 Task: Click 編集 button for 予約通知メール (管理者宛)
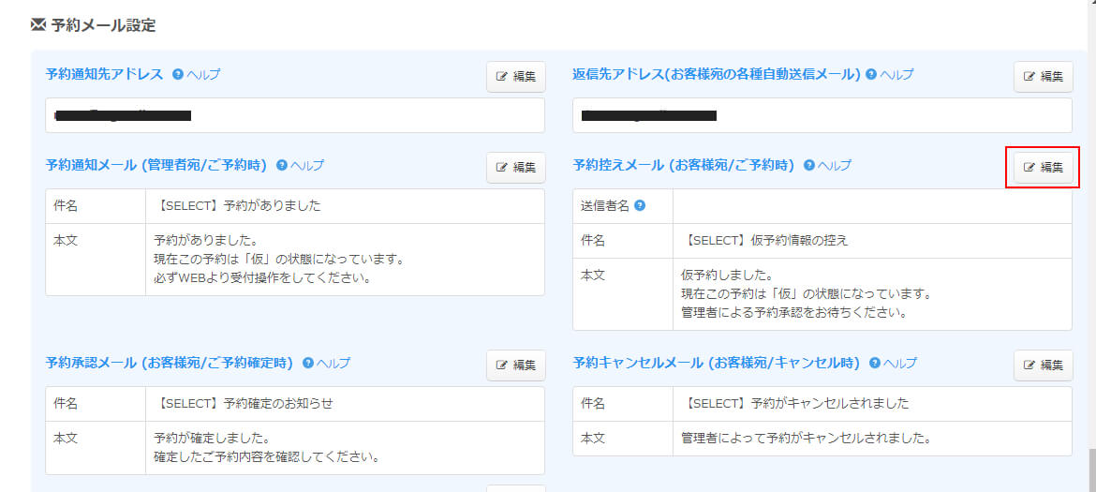(515, 168)
